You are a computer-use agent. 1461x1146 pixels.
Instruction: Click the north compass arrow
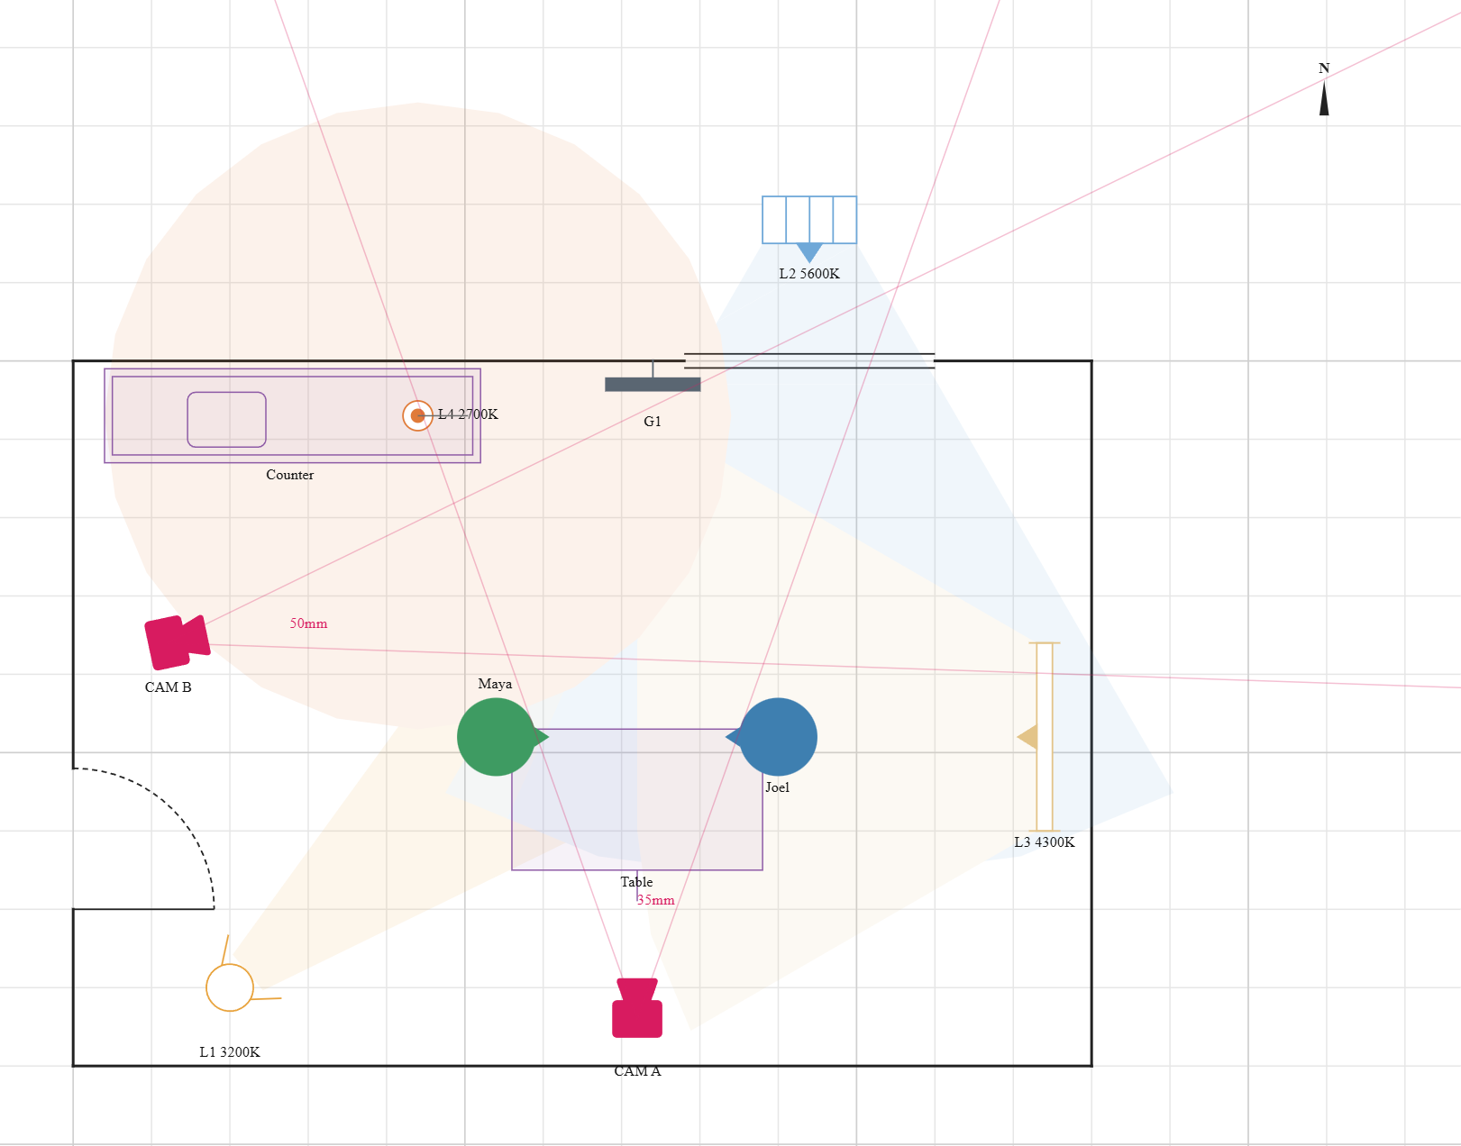point(1324,98)
